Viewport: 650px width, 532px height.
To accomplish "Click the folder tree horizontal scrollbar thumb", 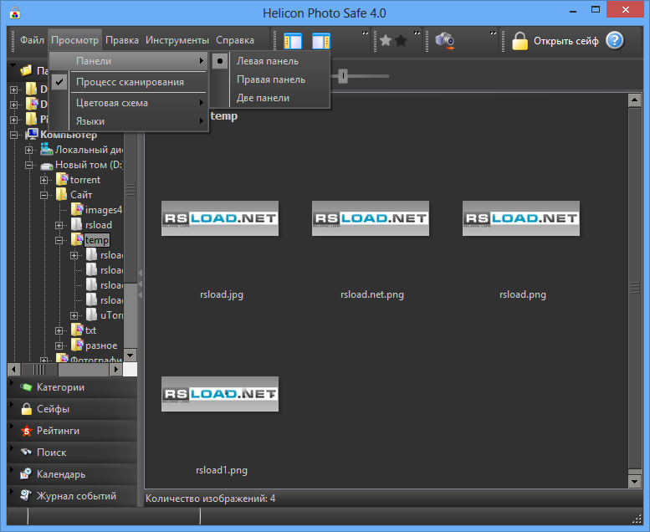I will [40, 369].
